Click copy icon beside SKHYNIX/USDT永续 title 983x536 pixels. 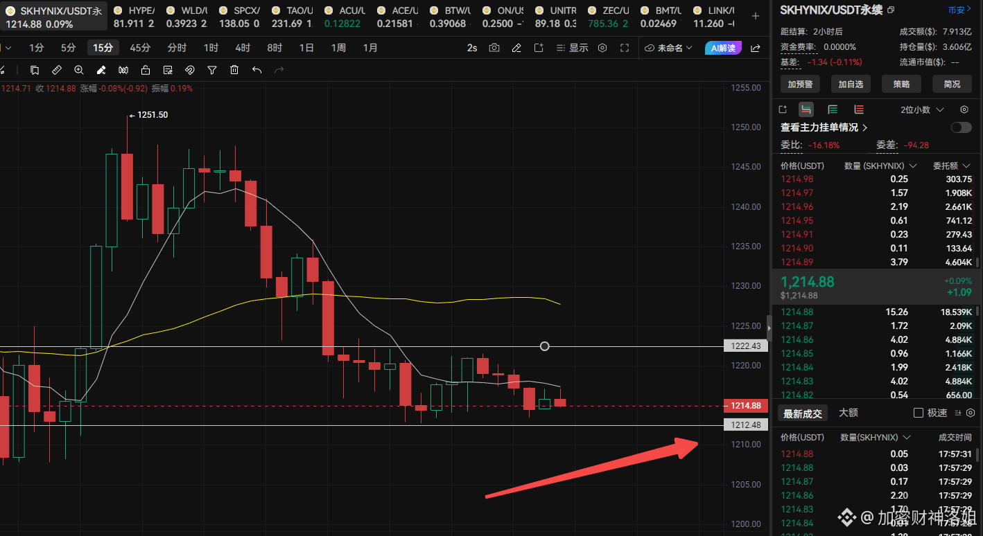pos(891,10)
